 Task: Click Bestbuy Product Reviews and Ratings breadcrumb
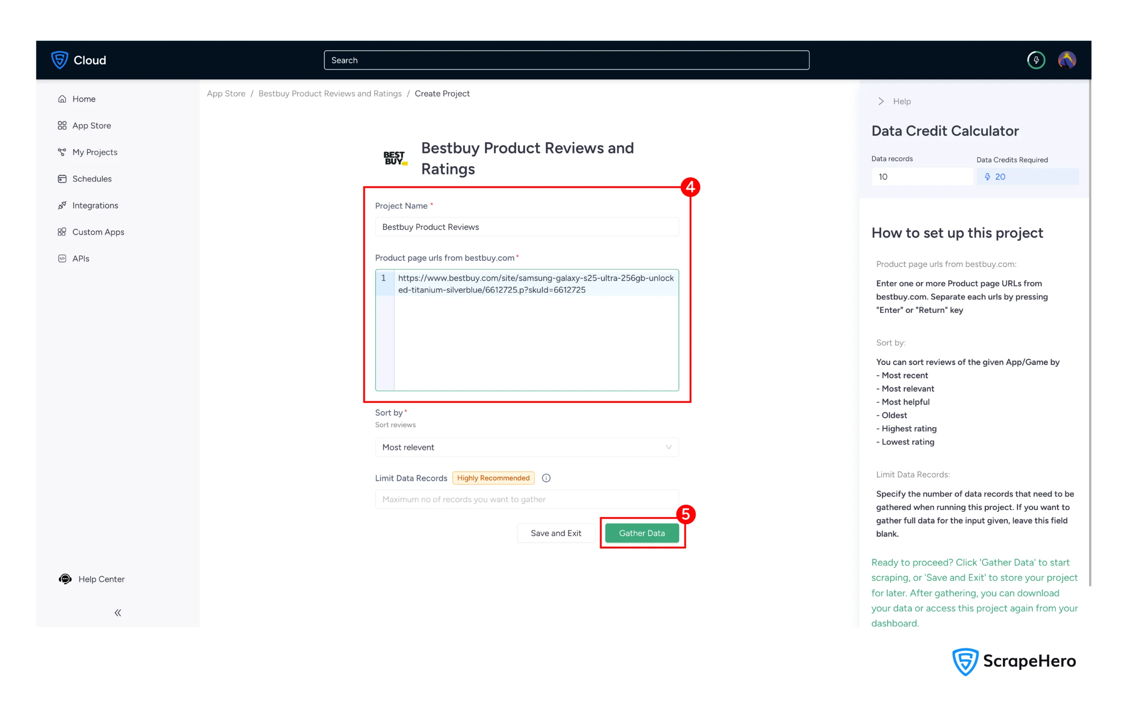tap(330, 93)
